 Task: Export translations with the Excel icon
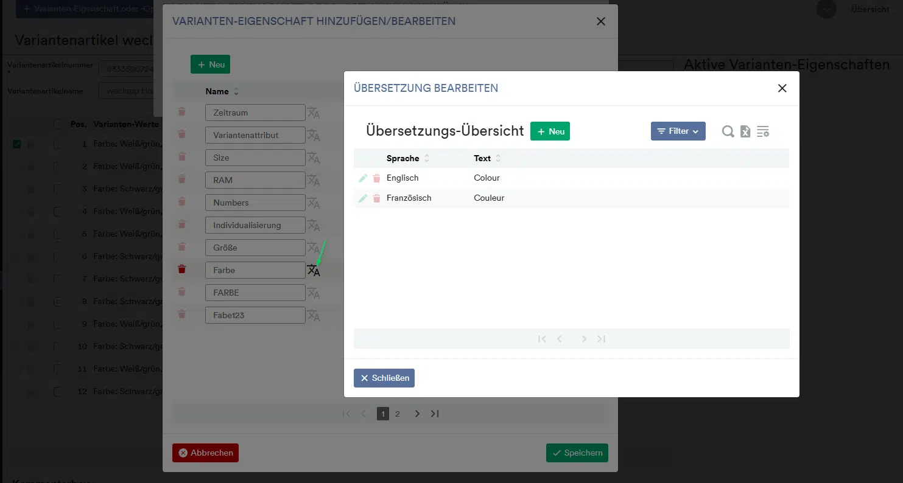745,131
